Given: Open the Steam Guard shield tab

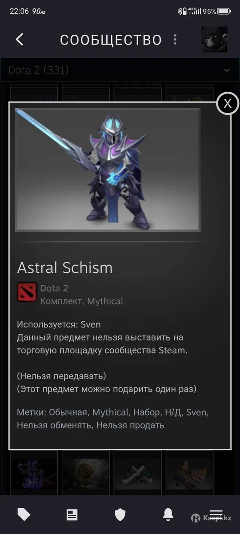Looking at the screenshot, I should coord(120,515).
